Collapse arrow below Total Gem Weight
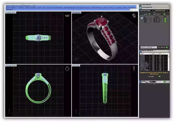This screenshot has height=122, width=174. (154, 12)
